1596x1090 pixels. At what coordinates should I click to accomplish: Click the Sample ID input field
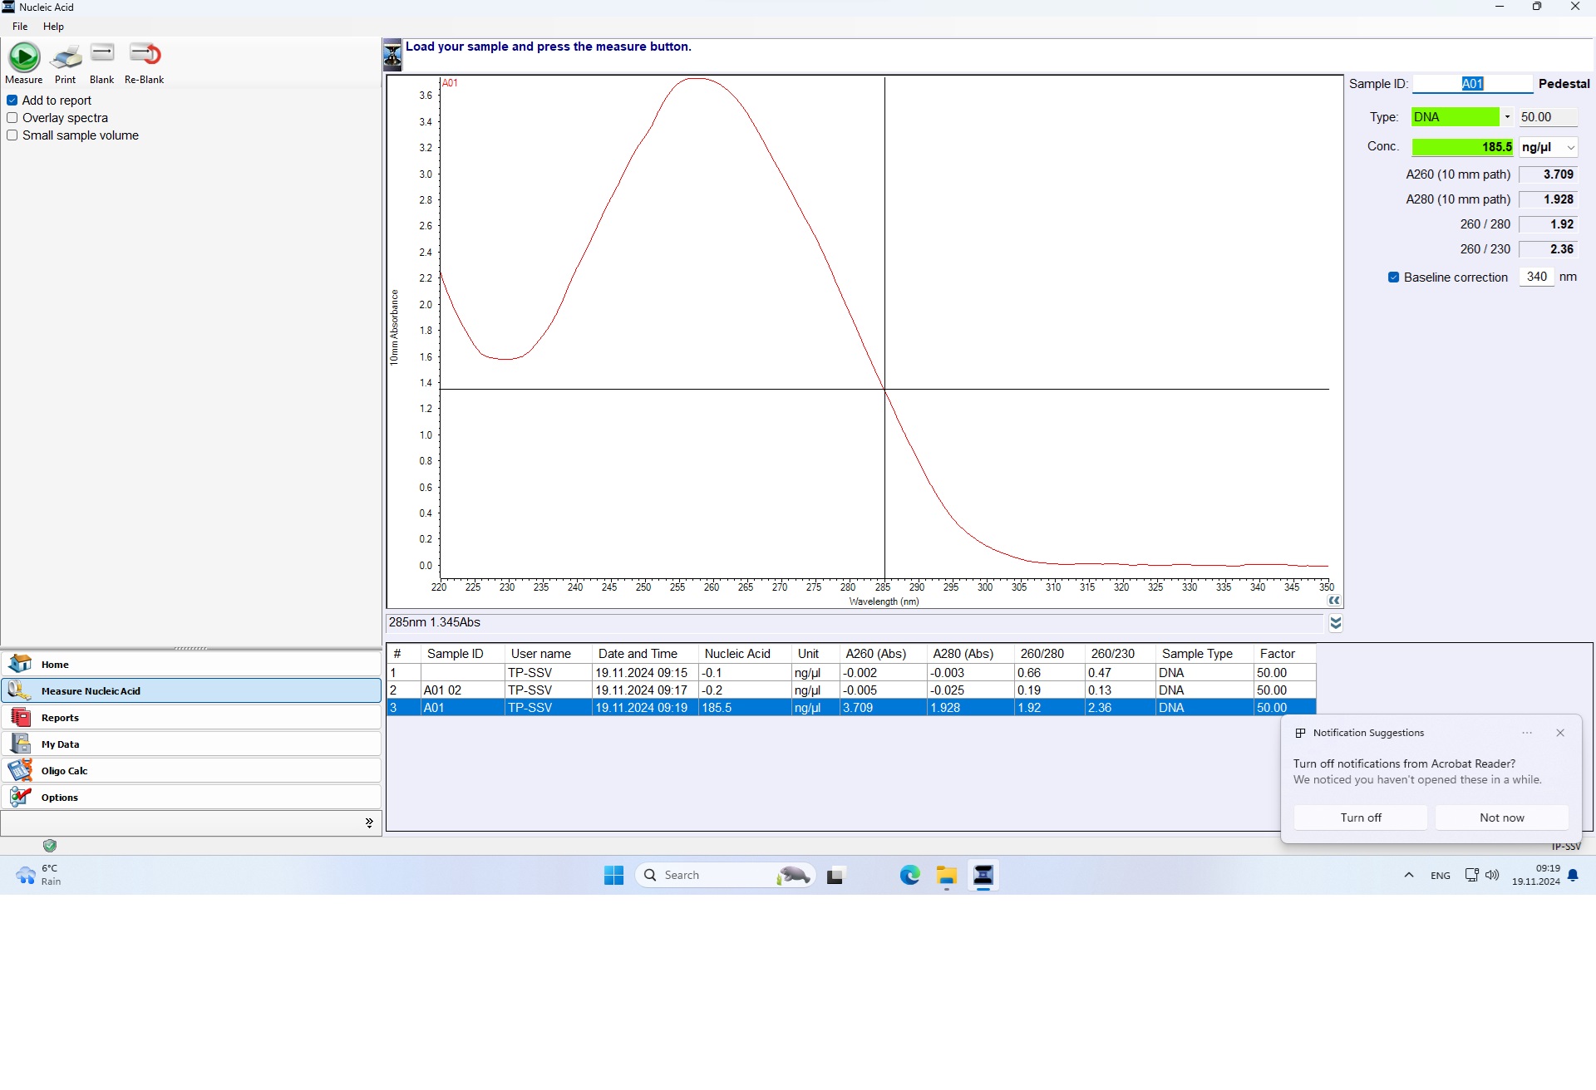point(1471,84)
